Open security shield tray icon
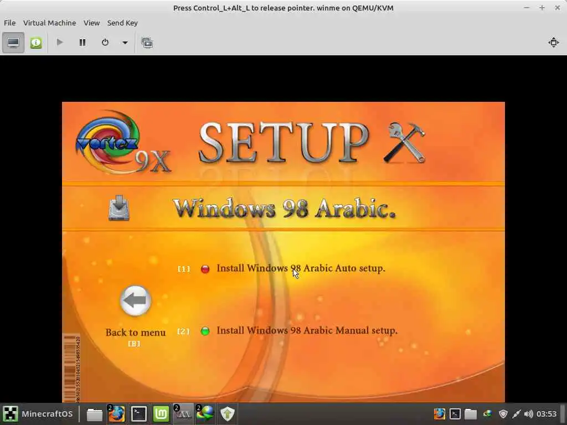 click(503, 414)
